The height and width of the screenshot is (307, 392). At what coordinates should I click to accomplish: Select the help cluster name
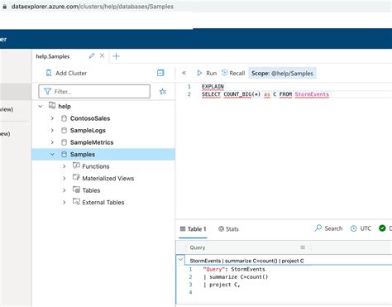tap(65, 107)
